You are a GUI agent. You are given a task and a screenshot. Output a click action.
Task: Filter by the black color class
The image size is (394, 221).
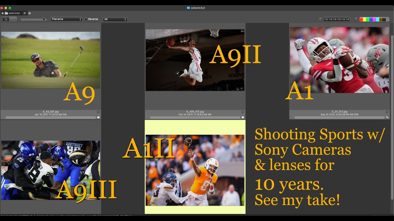384,19
